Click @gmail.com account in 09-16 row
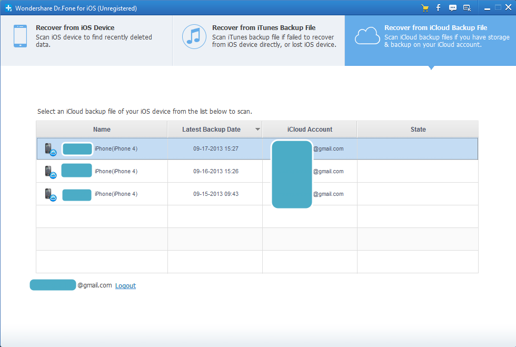516x347 pixels. pos(329,171)
